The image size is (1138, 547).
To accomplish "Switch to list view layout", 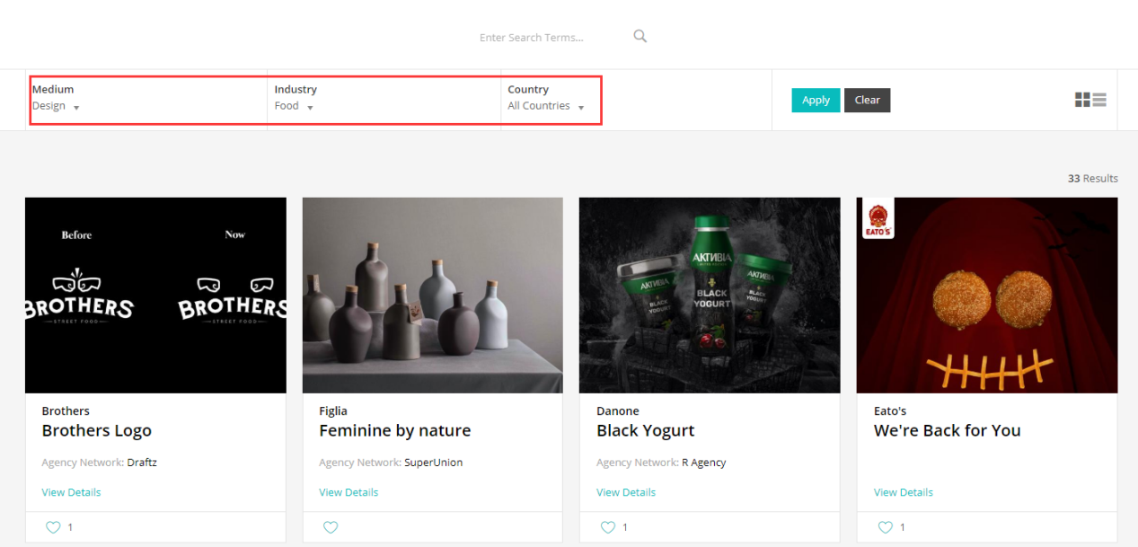I will coord(1099,100).
